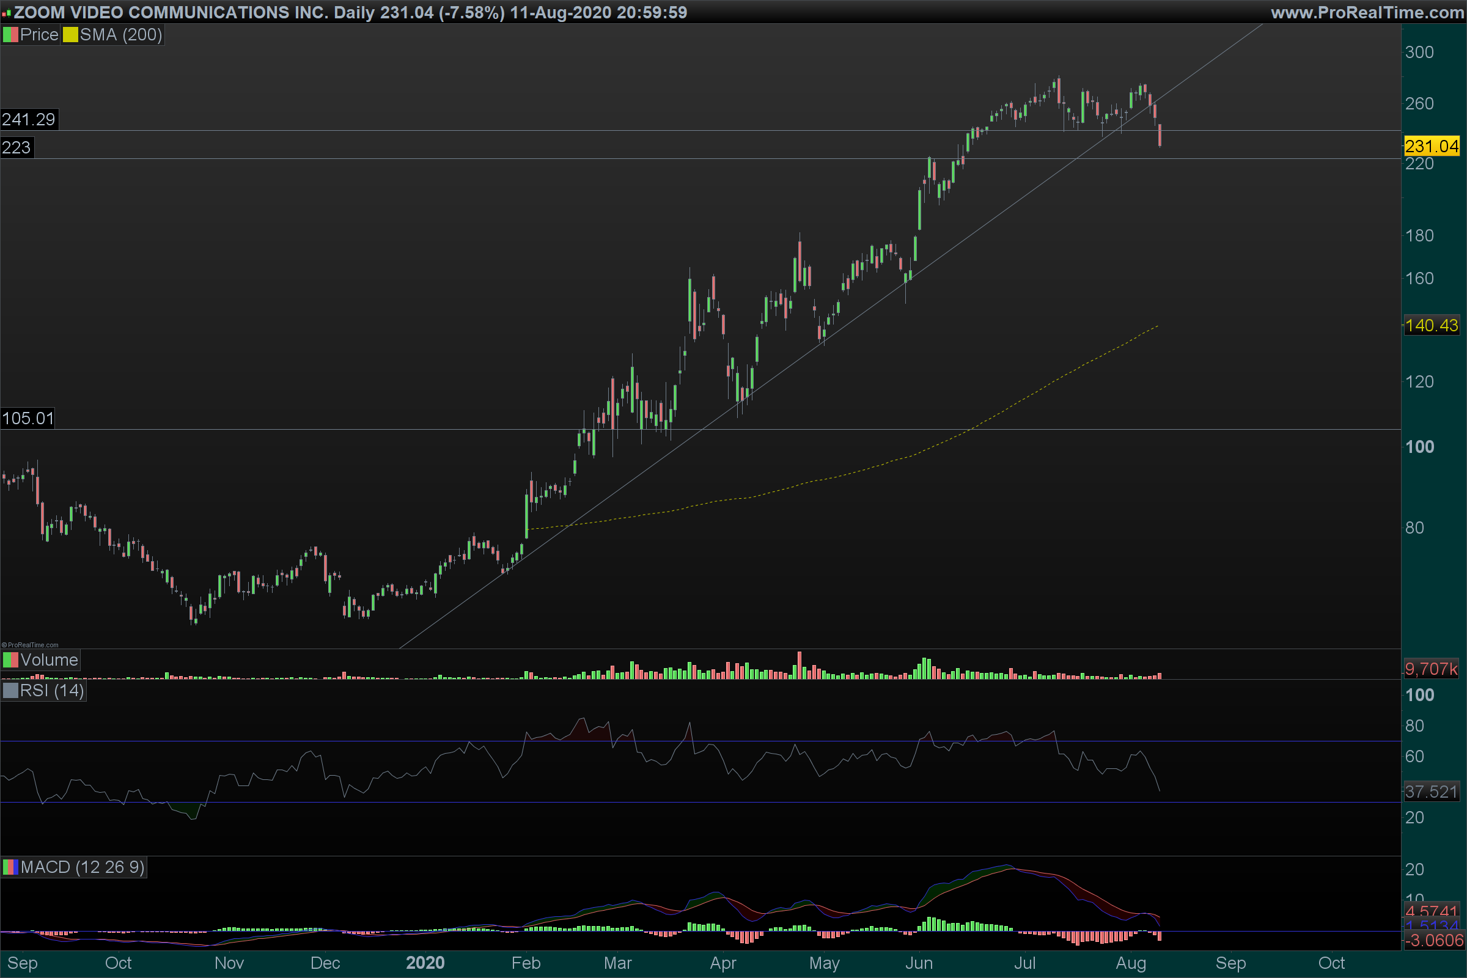1467x978 pixels.
Task: Click the small icon before ZOOM title
Action: (x=6, y=12)
